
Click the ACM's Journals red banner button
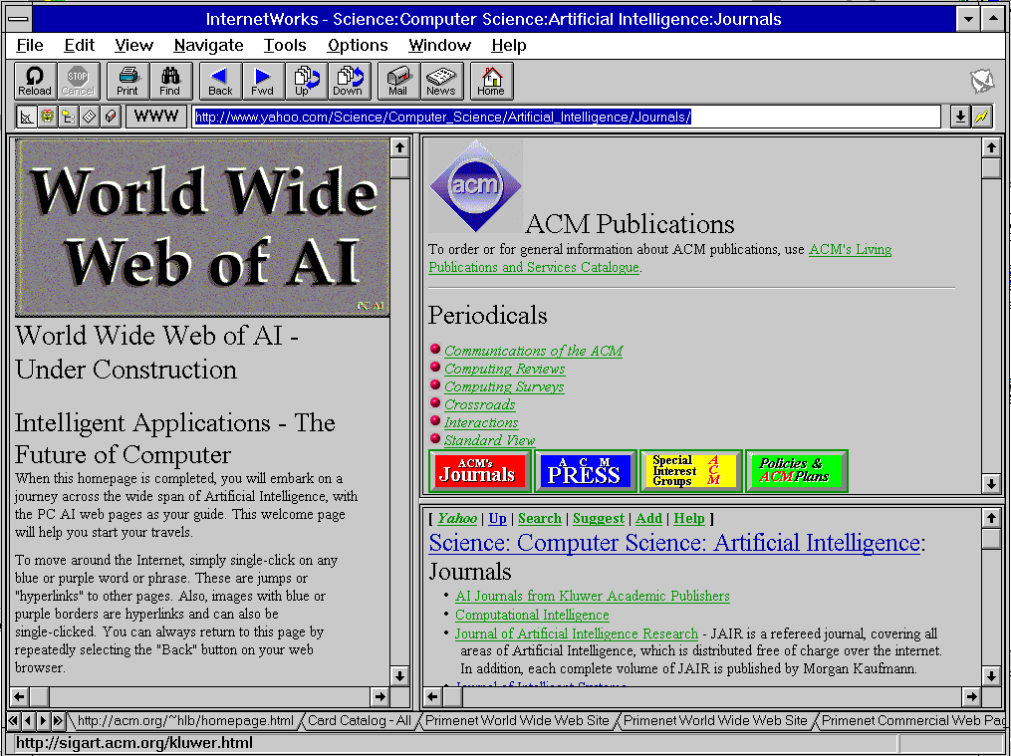(479, 471)
